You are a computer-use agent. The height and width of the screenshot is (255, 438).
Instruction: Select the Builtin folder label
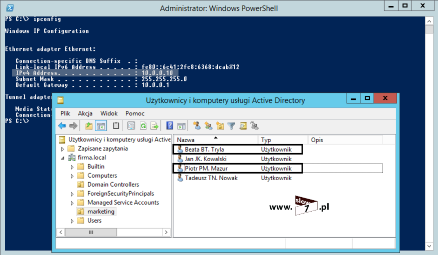tap(96, 166)
